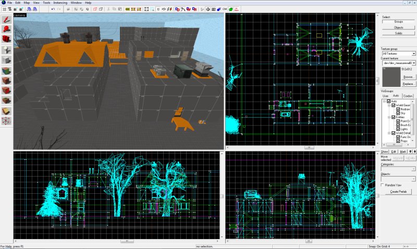The height and width of the screenshot is (249, 417).
Task: Click the Carve with selected objects icon
Action: [68, 9]
